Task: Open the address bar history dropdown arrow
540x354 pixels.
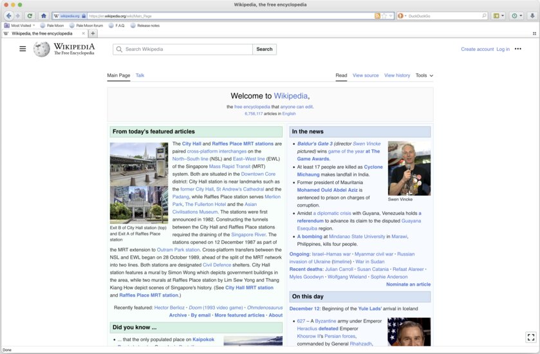Action: tap(391, 16)
